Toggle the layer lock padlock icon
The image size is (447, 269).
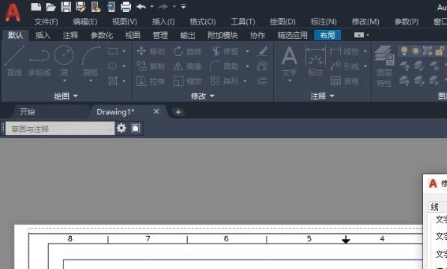point(440,51)
